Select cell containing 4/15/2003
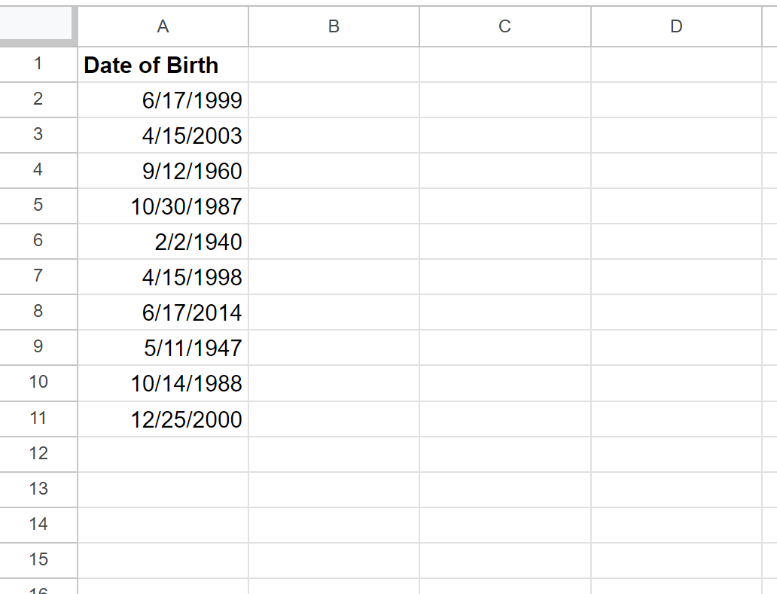 click(163, 136)
